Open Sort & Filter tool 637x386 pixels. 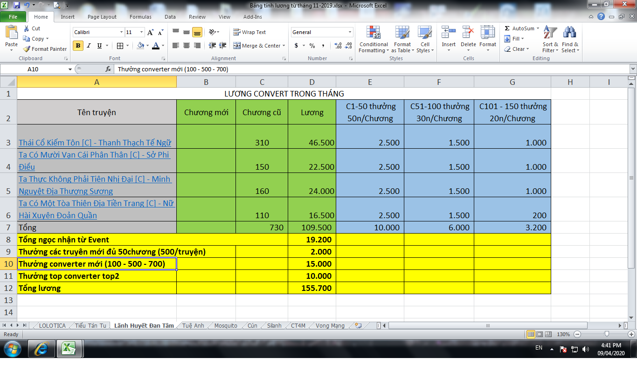[550, 39]
